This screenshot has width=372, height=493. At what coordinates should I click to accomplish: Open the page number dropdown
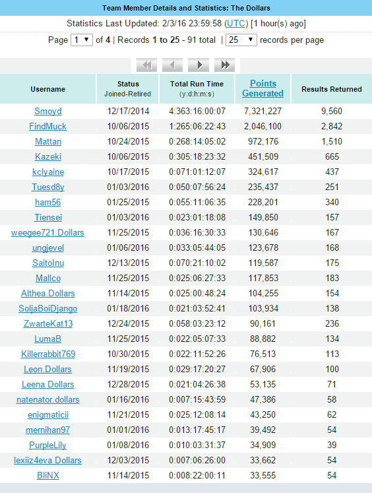pyautogui.click(x=82, y=40)
